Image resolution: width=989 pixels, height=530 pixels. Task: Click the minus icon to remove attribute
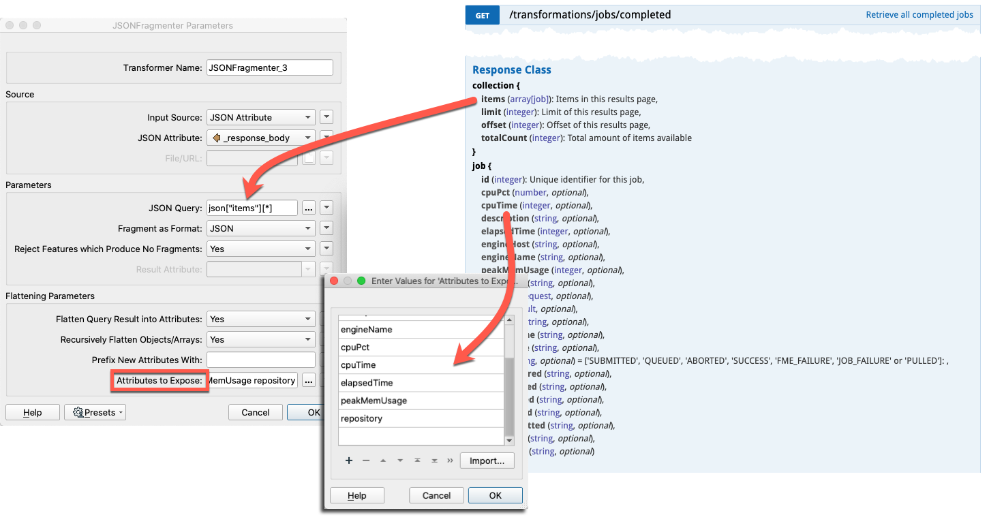click(366, 461)
